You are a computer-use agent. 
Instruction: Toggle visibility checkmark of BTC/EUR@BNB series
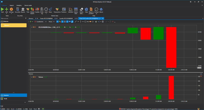click(32, 27)
